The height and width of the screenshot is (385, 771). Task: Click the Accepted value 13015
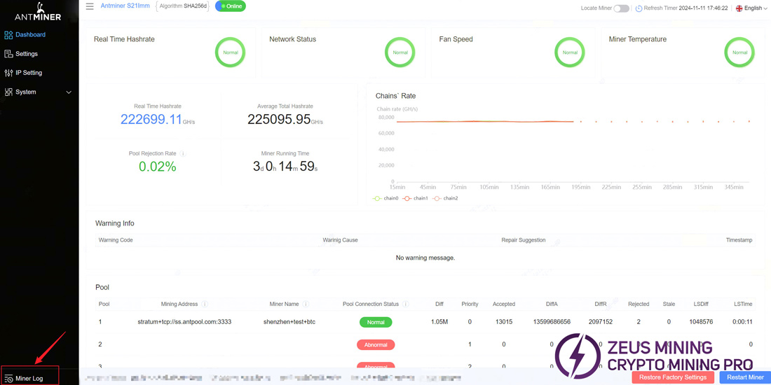point(503,322)
